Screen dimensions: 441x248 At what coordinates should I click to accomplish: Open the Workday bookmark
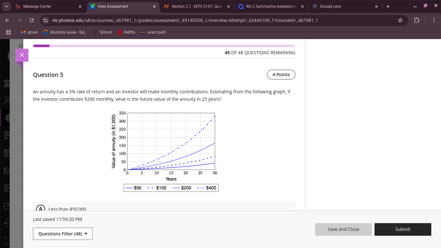[65, 32]
